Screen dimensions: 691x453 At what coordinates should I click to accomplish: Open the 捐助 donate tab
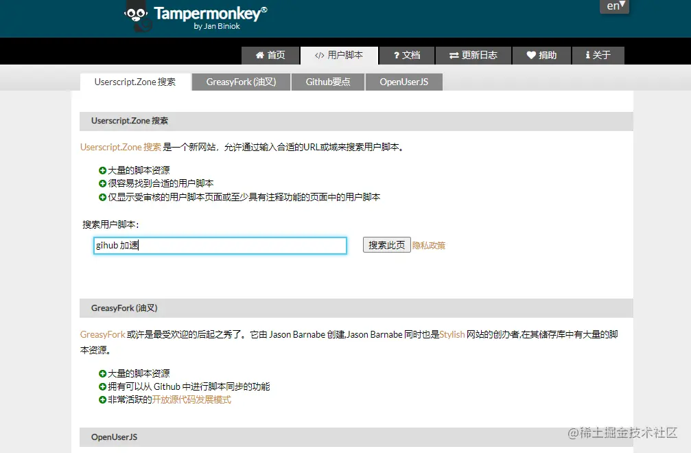click(541, 56)
